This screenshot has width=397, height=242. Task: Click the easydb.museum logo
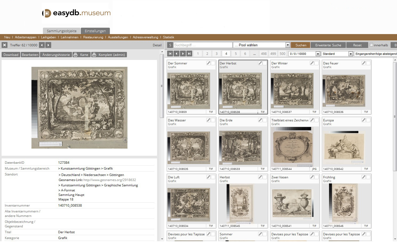click(x=76, y=13)
